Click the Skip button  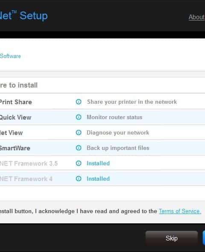172,238
